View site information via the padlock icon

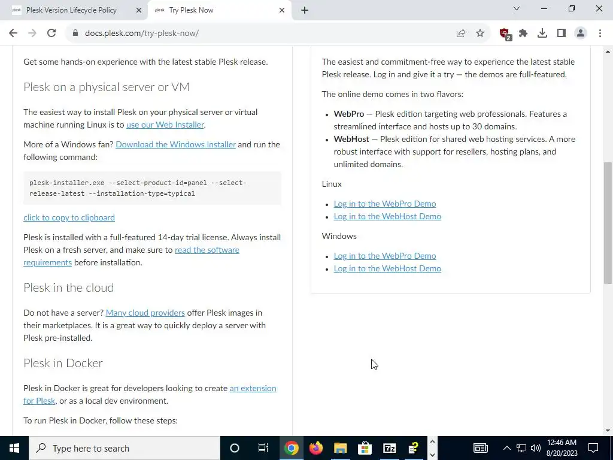[75, 34]
